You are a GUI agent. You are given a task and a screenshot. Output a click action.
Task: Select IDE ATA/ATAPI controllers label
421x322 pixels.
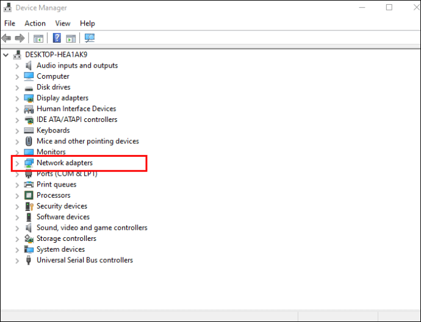77,120
